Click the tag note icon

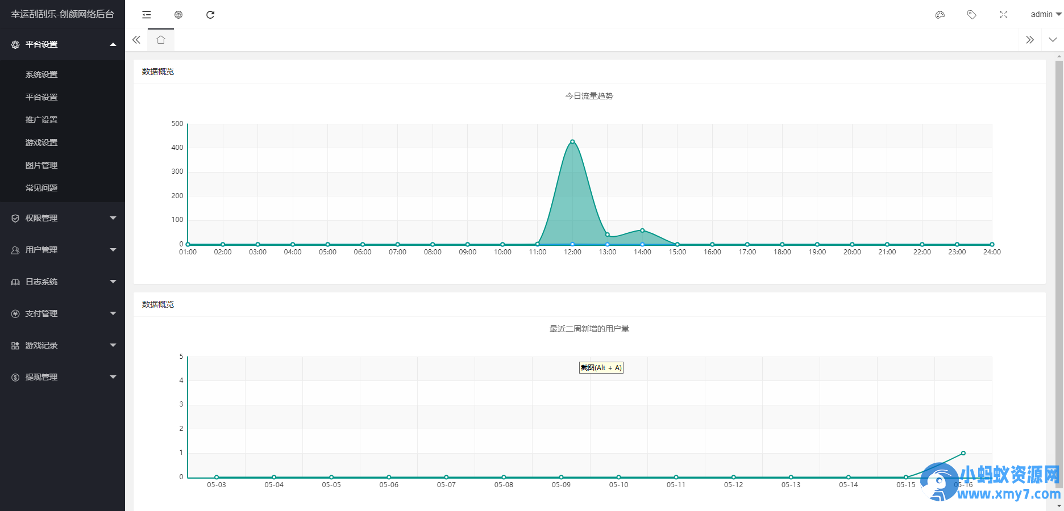(972, 15)
